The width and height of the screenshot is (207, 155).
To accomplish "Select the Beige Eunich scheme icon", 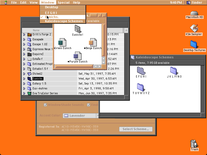I will (x=93, y=42).
